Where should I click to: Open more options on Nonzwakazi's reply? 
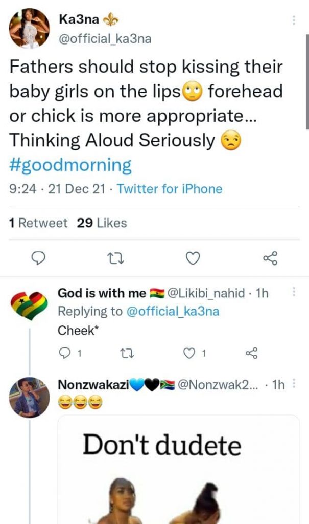294,385
